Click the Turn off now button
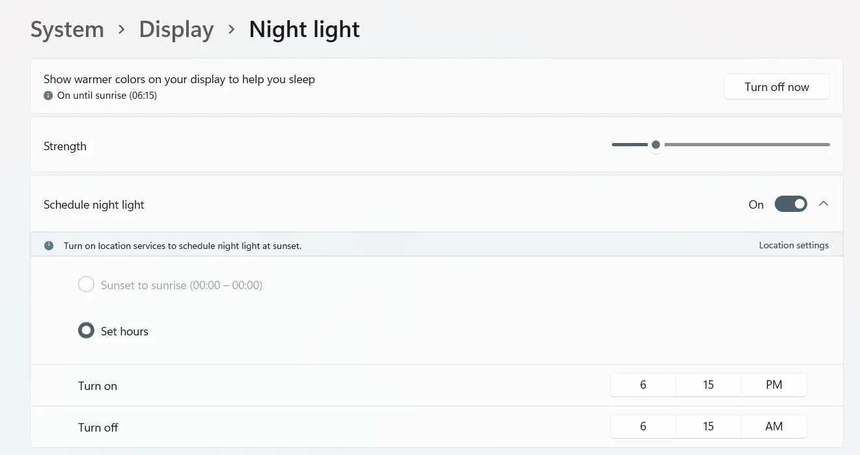The width and height of the screenshot is (860, 455). (777, 86)
